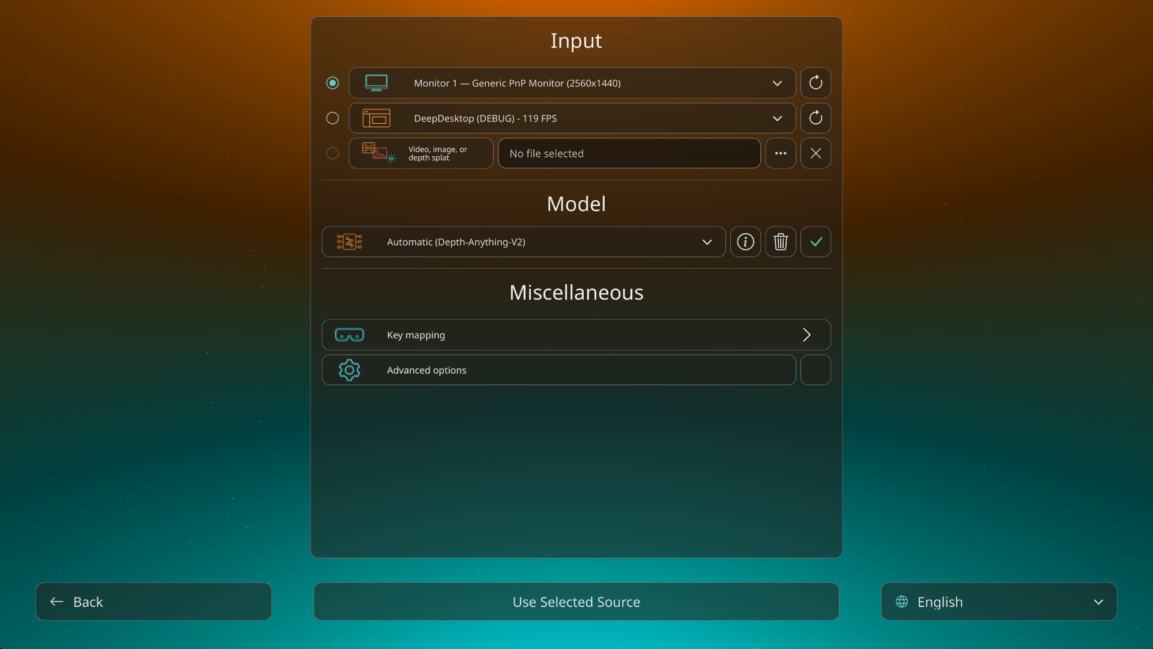Screen dimensions: 1153x649
Task: Open the Automatic (Depth-Anything-V2) model dropdown
Action: pyautogui.click(x=524, y=242)
